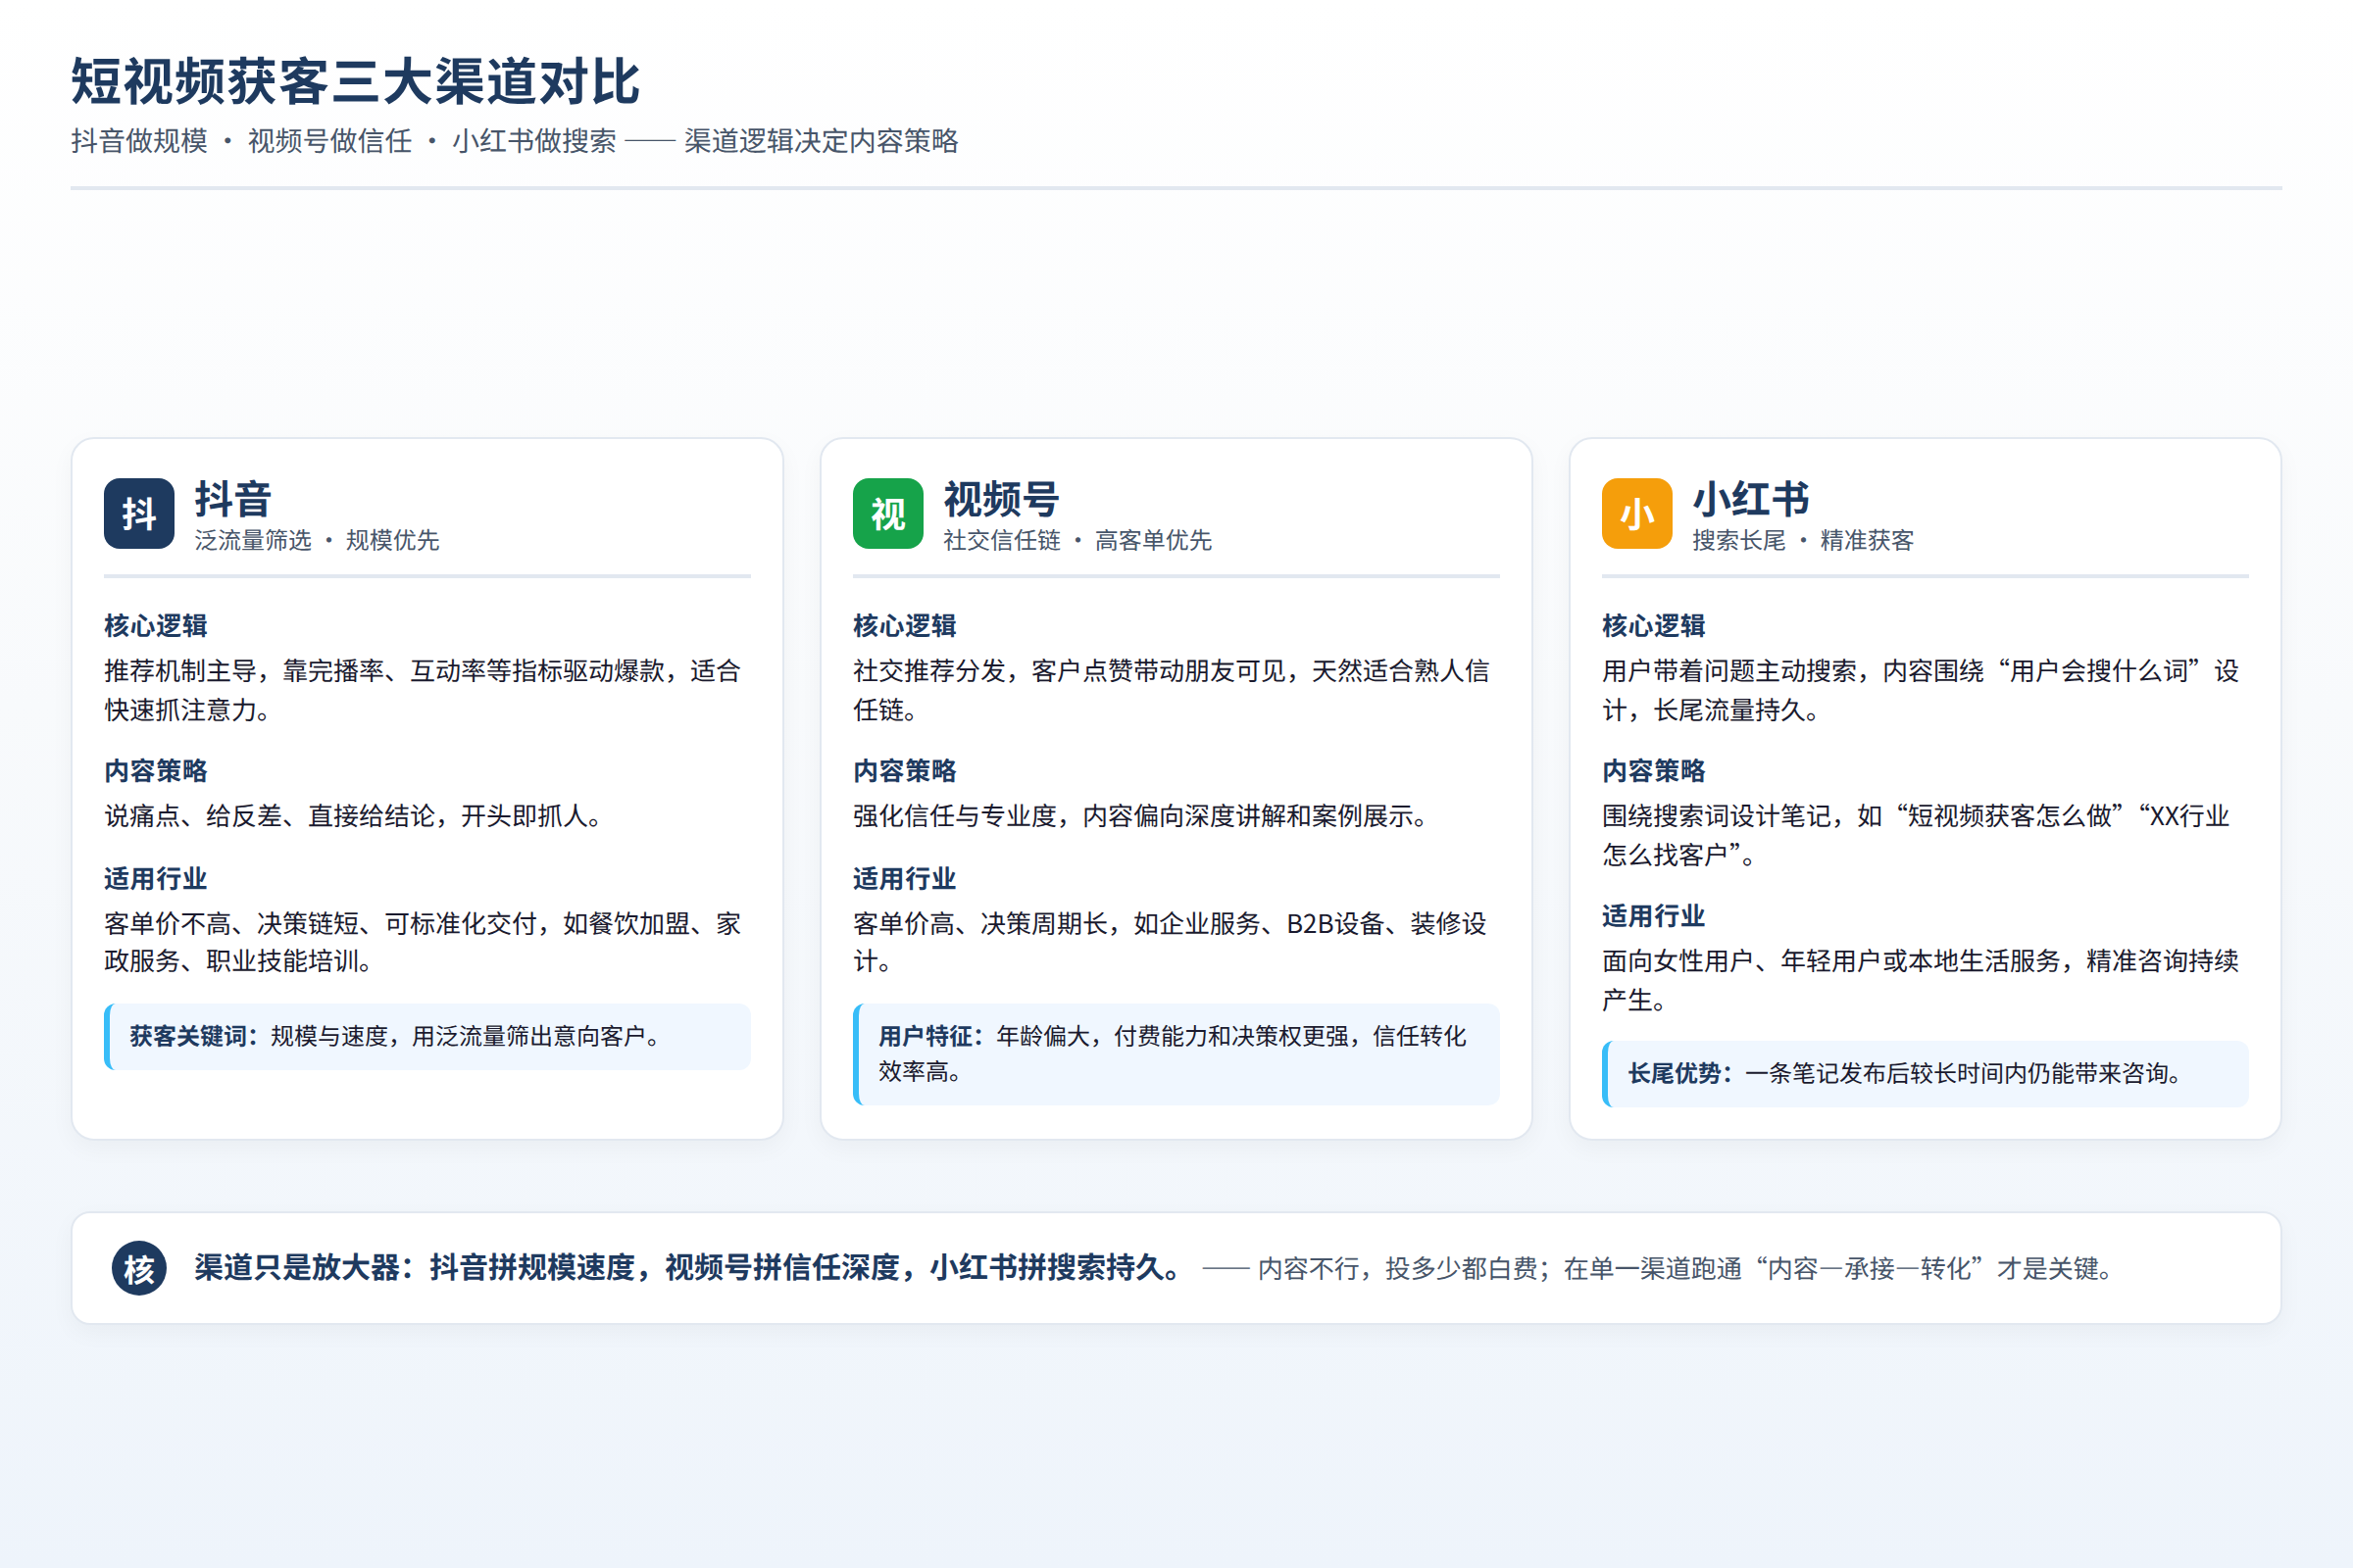
Task: Select the main title 短视频获客三大渠道对比
Action: click(355, 81)
